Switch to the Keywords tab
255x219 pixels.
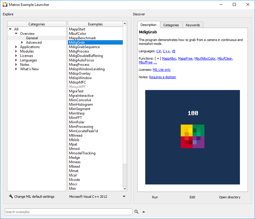click(193, 25)
